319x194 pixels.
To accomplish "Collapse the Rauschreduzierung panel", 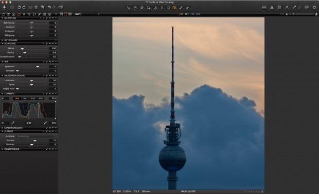I will [2, 75].
